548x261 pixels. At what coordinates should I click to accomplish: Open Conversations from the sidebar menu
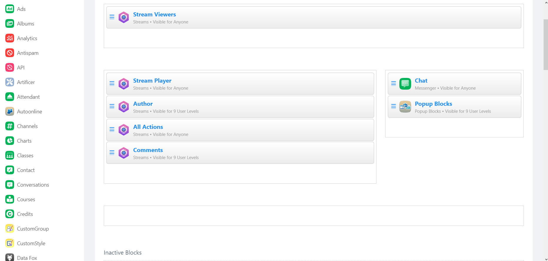(x=33, y=185)
